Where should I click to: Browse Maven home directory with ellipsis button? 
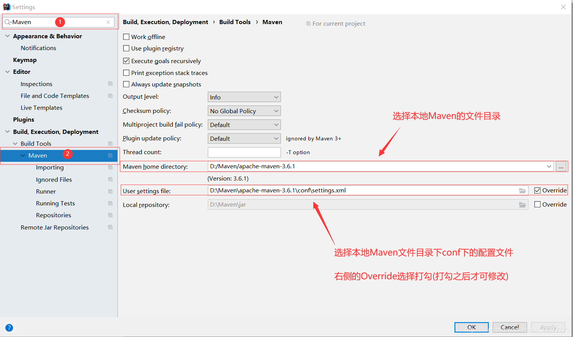561,166
